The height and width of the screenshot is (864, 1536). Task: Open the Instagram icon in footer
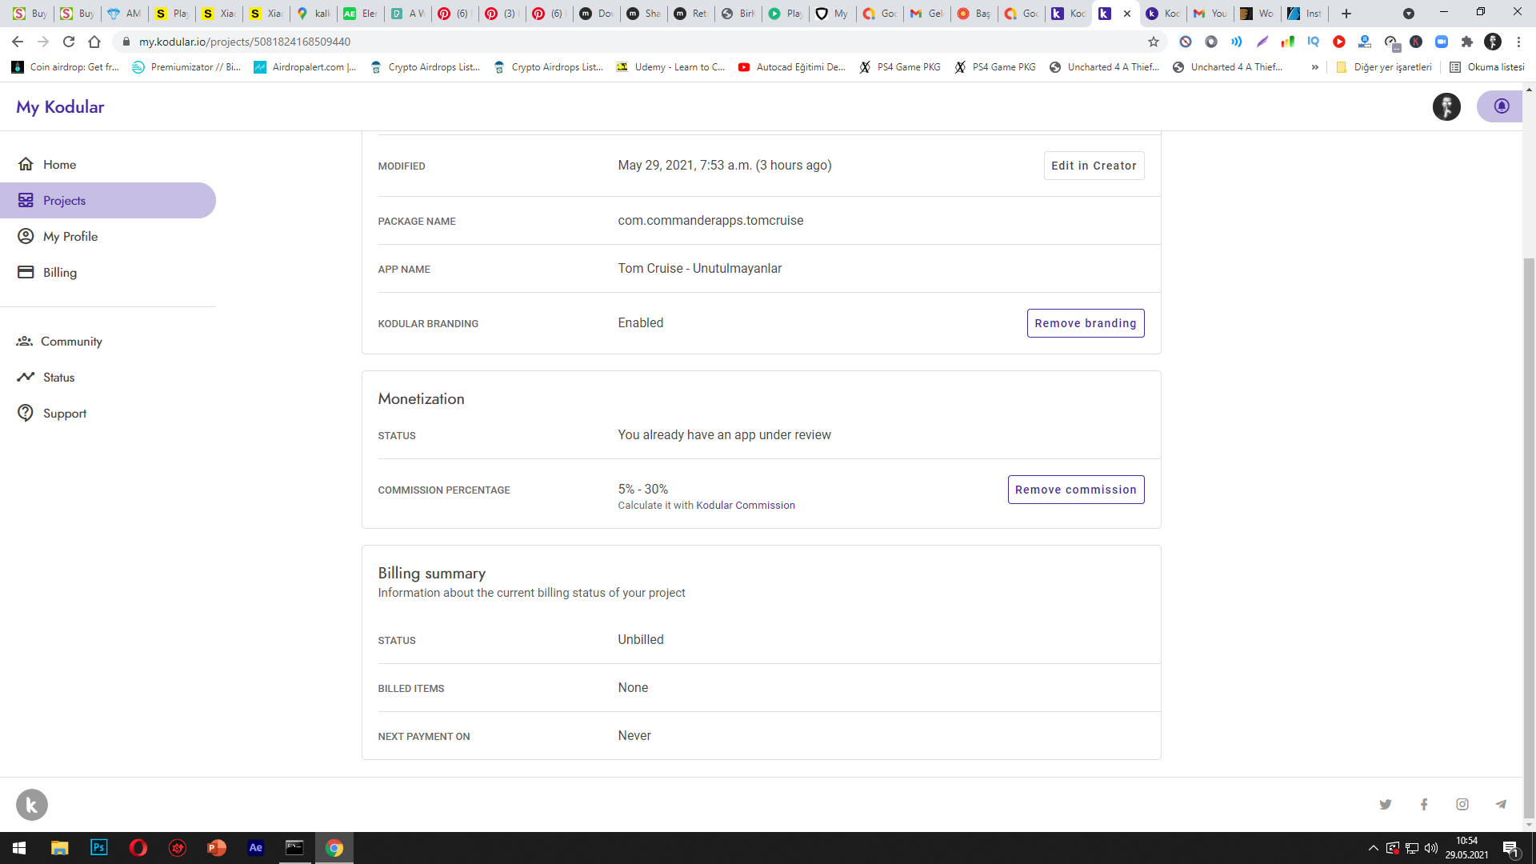(x=1462, y=805)
